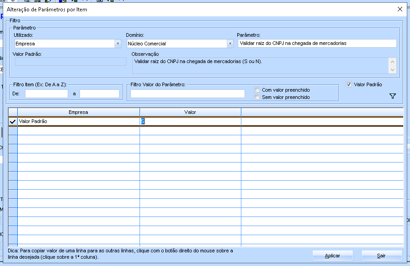This screenshot has width=410, height=266.
Task: Click the Sair button
Action: [x=381, y=256]
